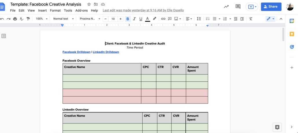Apply a numbered list
The width and height of the screenshot is (298, 133).
225,19
